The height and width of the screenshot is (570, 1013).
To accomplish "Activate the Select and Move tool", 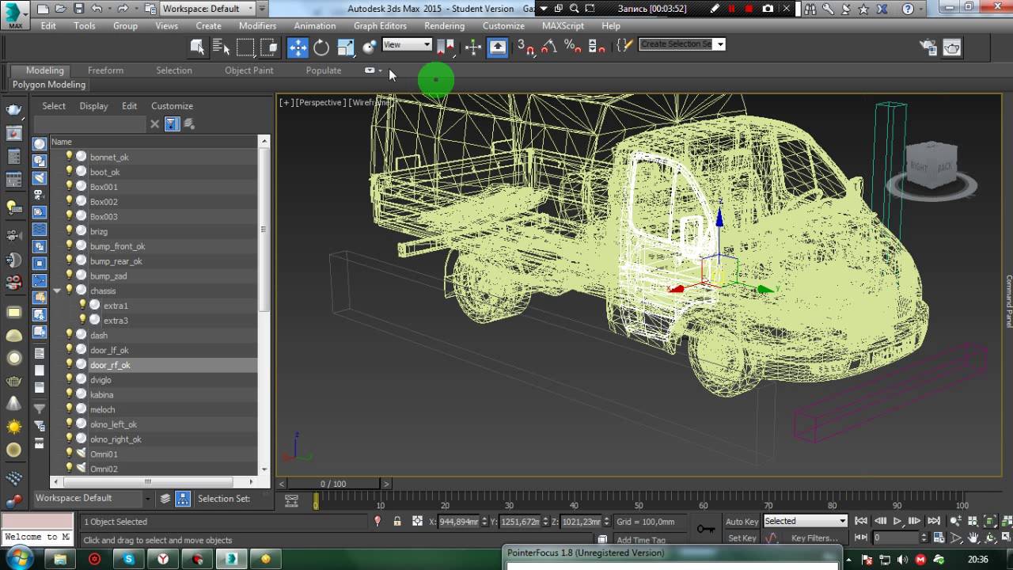I will click(298, 47).
